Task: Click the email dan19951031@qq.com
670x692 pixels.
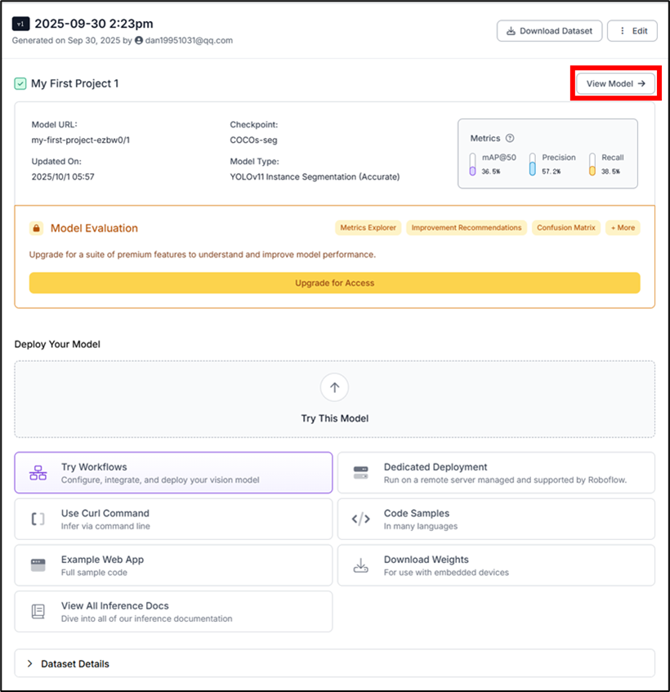Action: click(x=189, y=40)
